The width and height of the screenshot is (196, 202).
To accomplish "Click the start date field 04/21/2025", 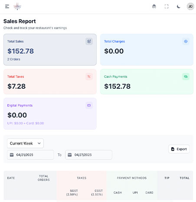I will 30,155.
